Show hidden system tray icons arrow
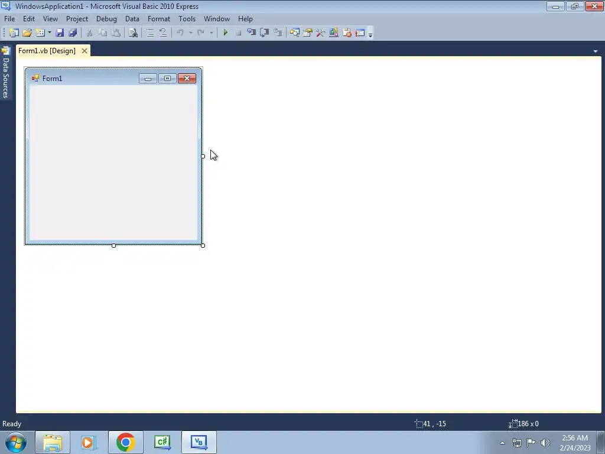 tap(502, 443)
